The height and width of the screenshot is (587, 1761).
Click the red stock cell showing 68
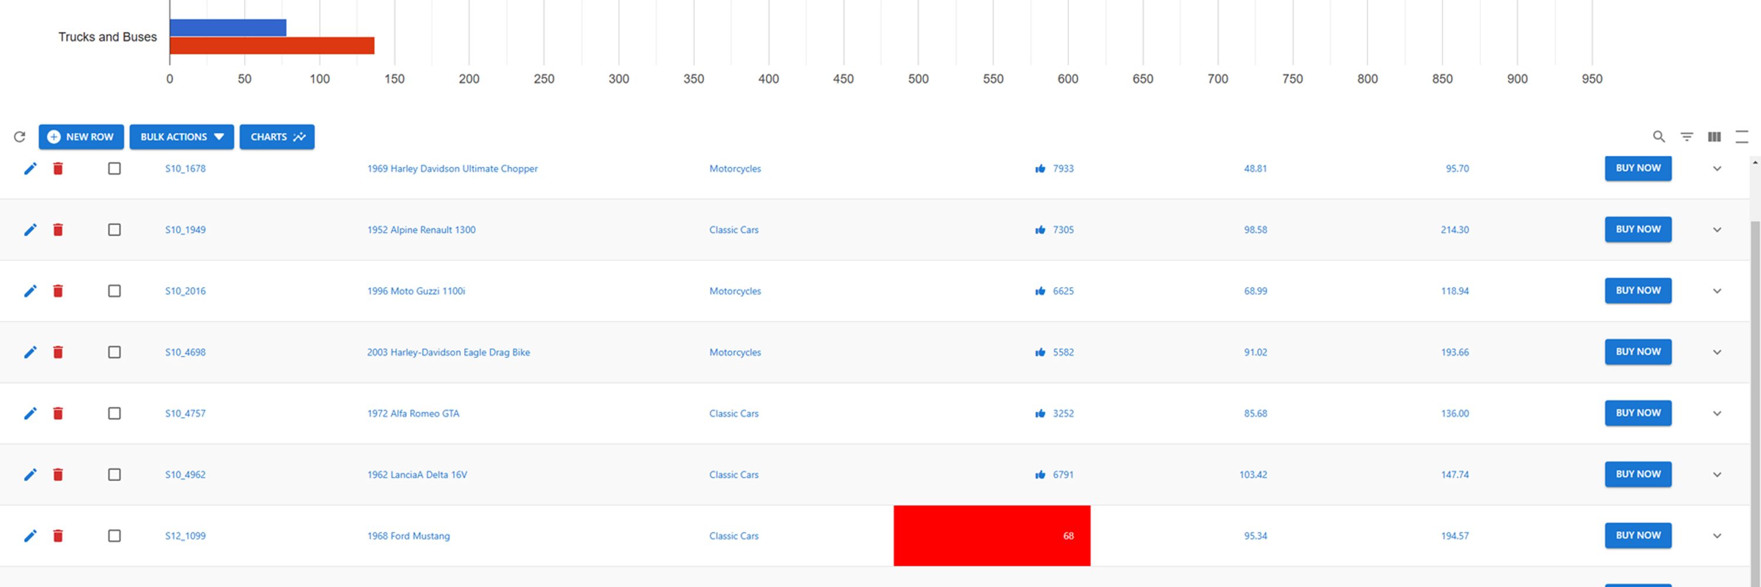click(x=992, y=536)
